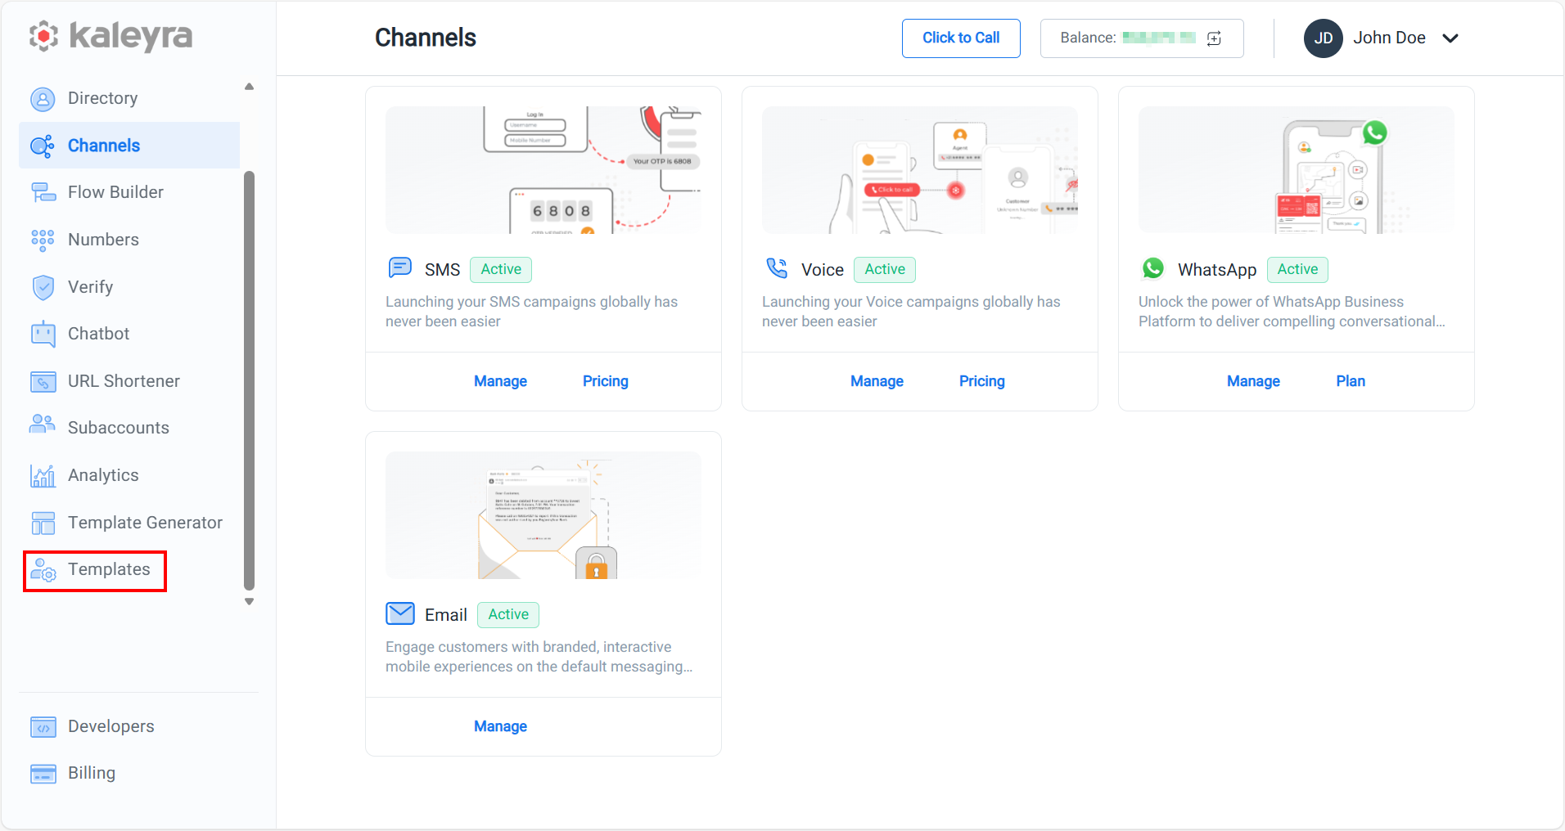
Task: Click the WhatsApp description text
Action: click(x=1292, y=312)
